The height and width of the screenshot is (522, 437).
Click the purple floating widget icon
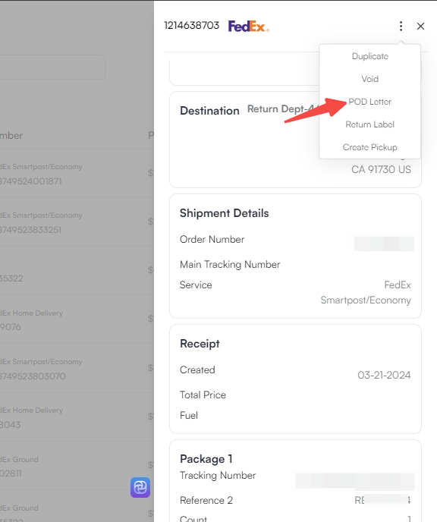[140, 487]
